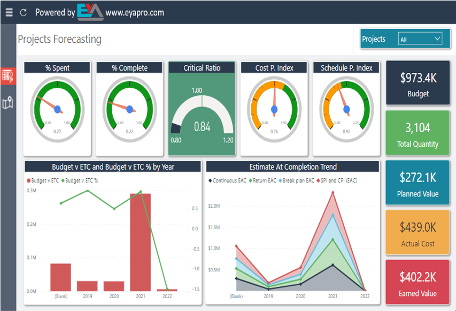456x311 pixels.
Task: Click the green line point above 2019 bar
Action: 88,191
